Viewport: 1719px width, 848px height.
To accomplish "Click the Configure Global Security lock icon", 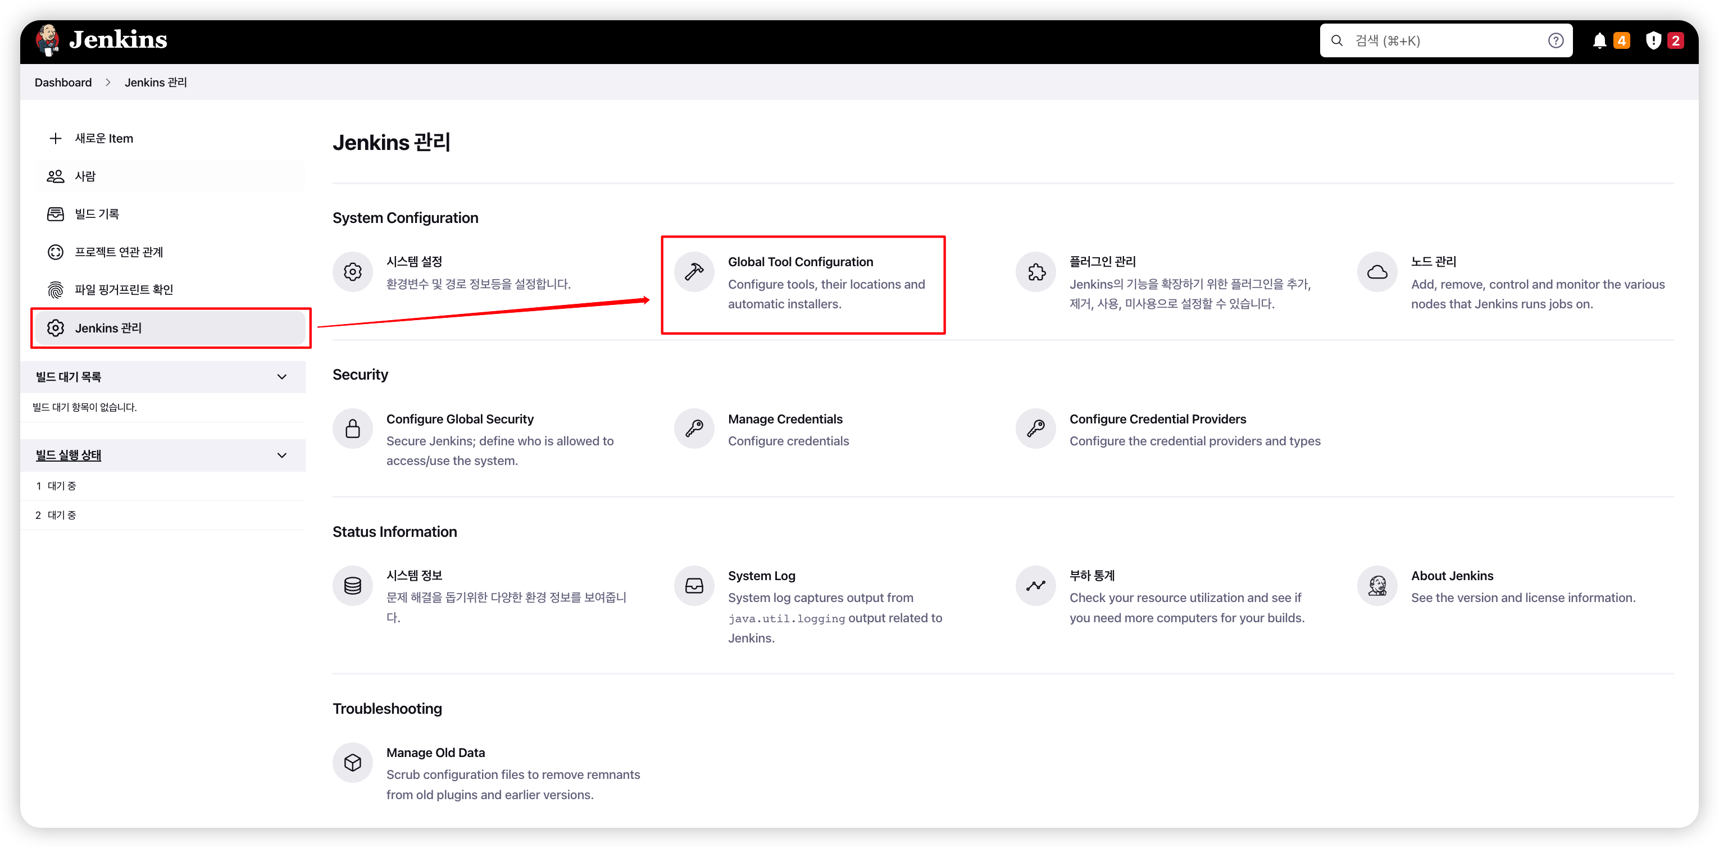I will [x=352, y=428].
